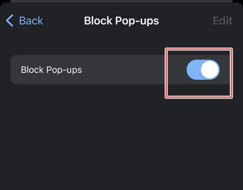Navigate back with the arrow icon
The image size is (243, 190).
(x=10, y=21)
